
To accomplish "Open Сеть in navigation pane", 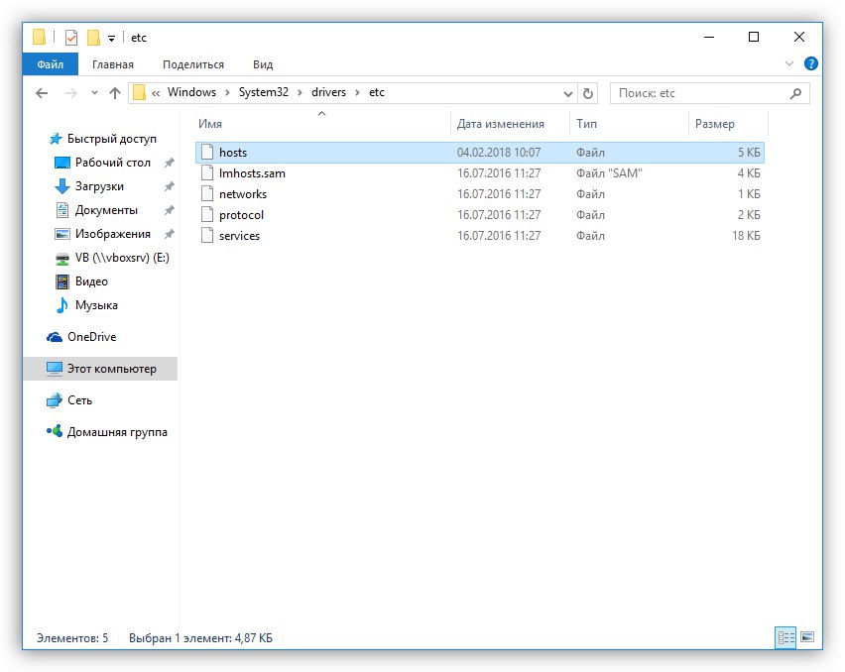I will 79,400.
